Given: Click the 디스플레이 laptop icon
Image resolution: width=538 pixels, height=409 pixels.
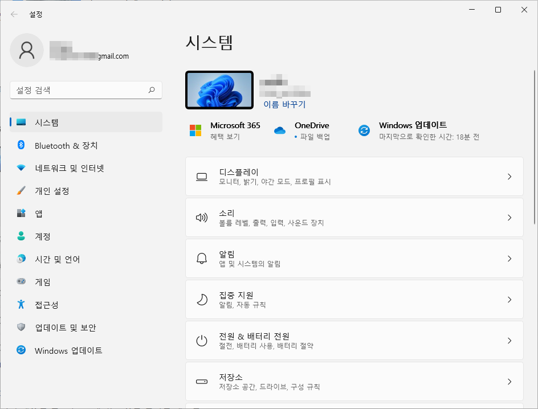Looking at the screenshot, I should pyautogui.click(x=202, y=177).
